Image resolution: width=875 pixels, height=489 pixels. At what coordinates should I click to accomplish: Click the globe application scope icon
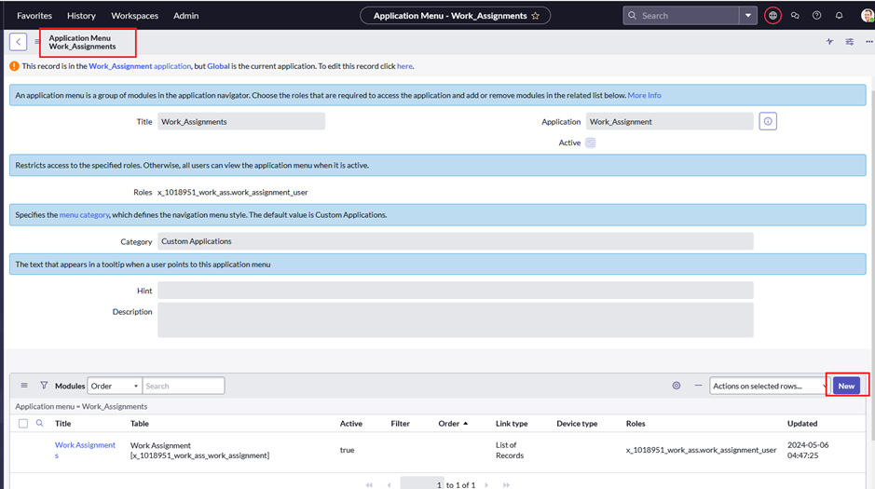(772, 16)
